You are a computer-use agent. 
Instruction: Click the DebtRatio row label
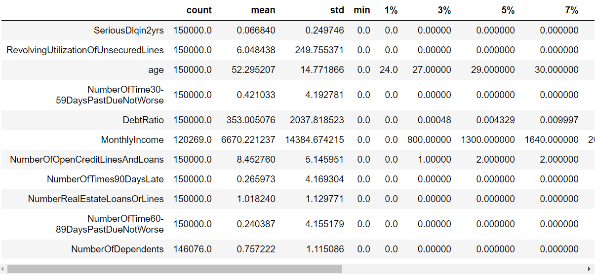click(x=143, y=120)
